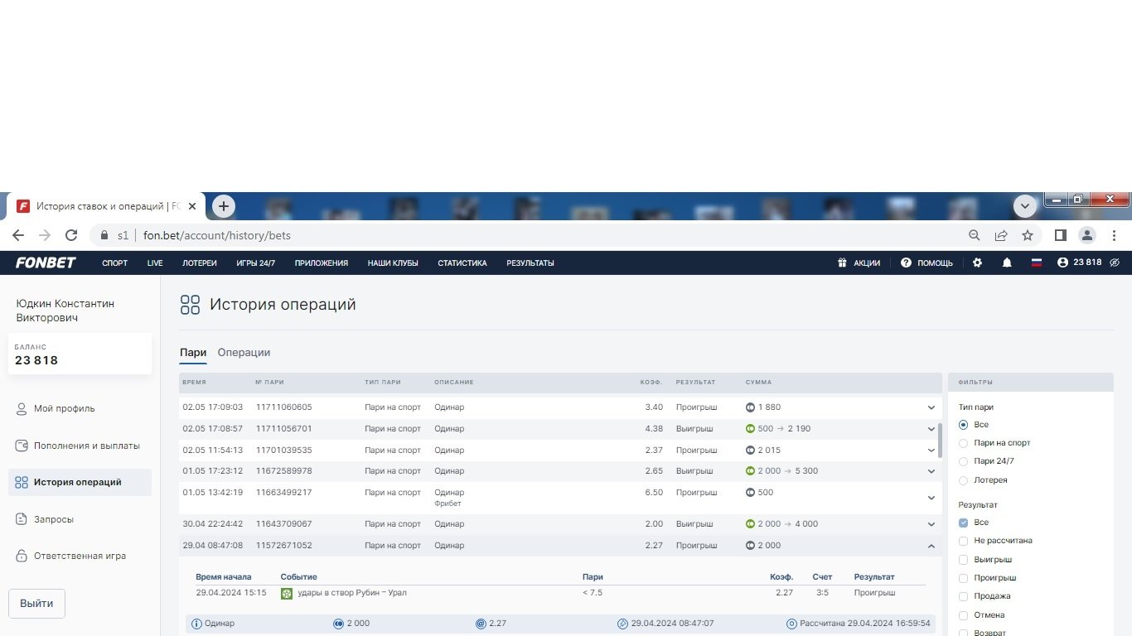
Task: Check the 'Выигрыш' result filter
Action: pyautogui.click(x=963, y=560)
